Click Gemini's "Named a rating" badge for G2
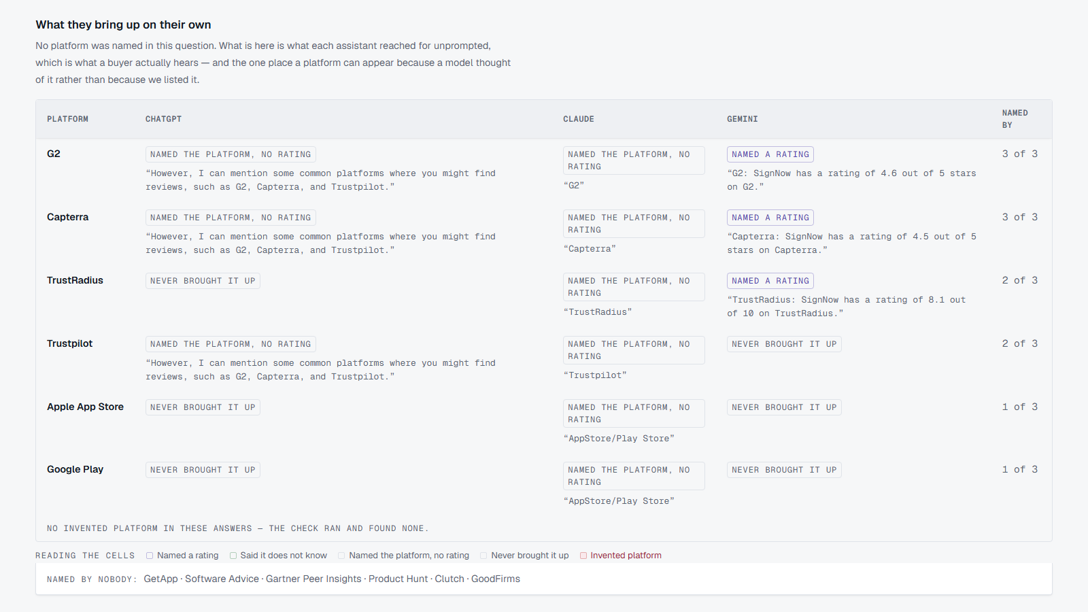 (770, 154)
